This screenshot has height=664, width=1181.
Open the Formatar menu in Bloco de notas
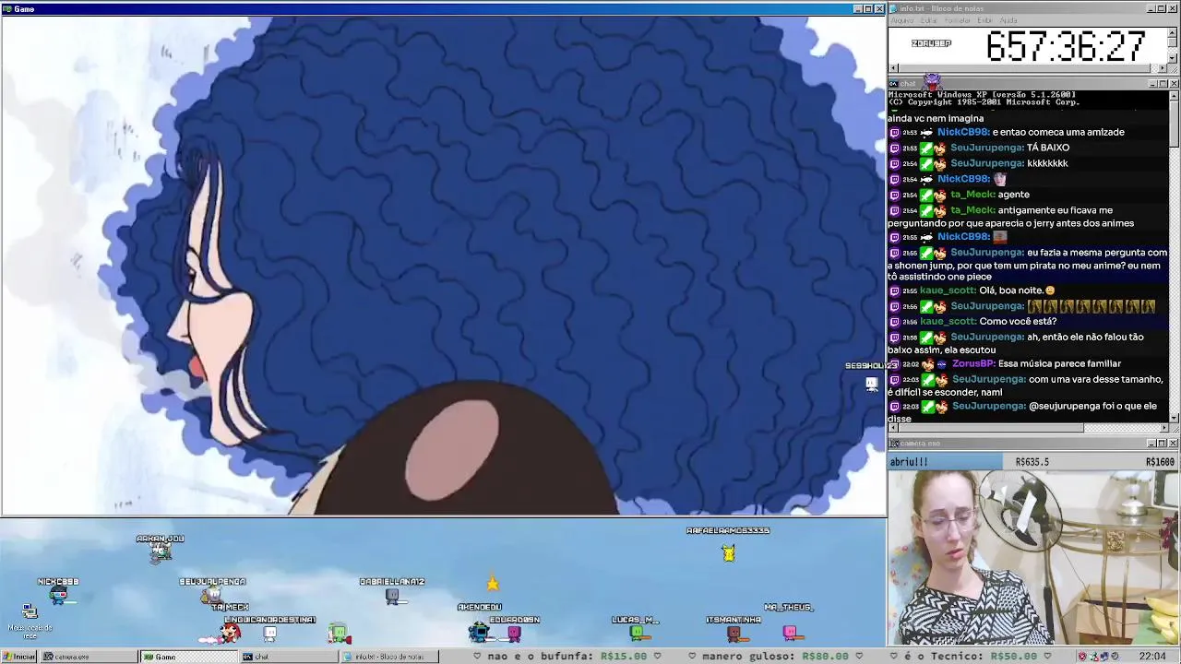click(958, 20)
